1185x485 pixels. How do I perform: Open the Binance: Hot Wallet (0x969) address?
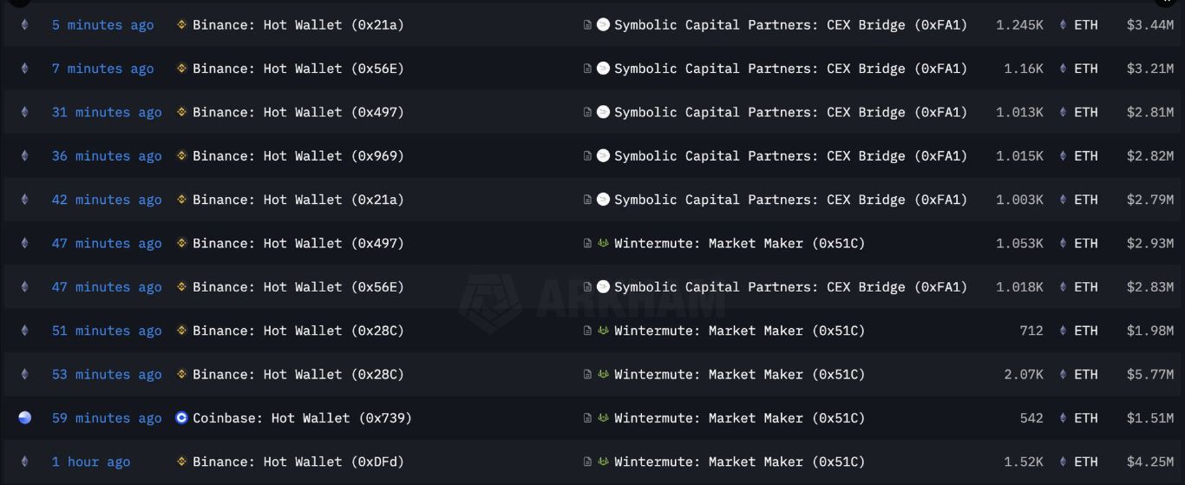click(298, 156)
